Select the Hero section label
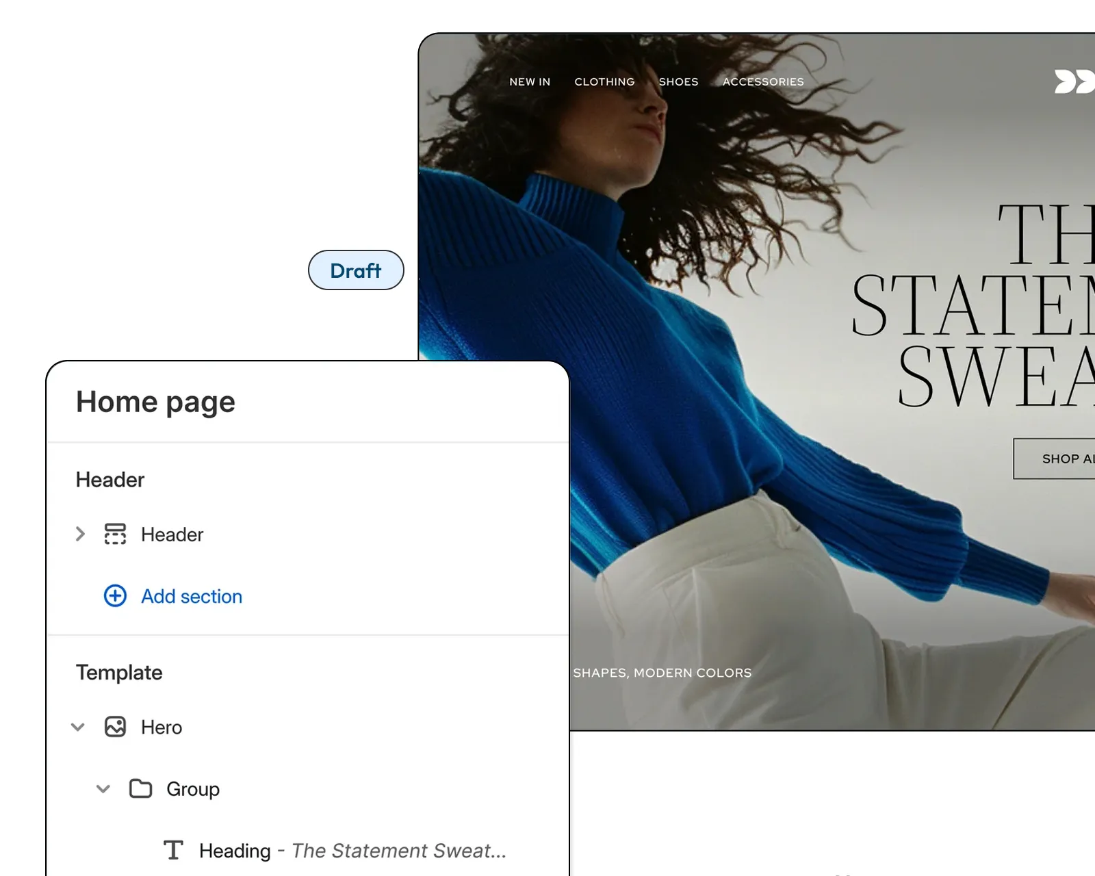The width and height of the screenshot is (1095, 876). (162, 727)
